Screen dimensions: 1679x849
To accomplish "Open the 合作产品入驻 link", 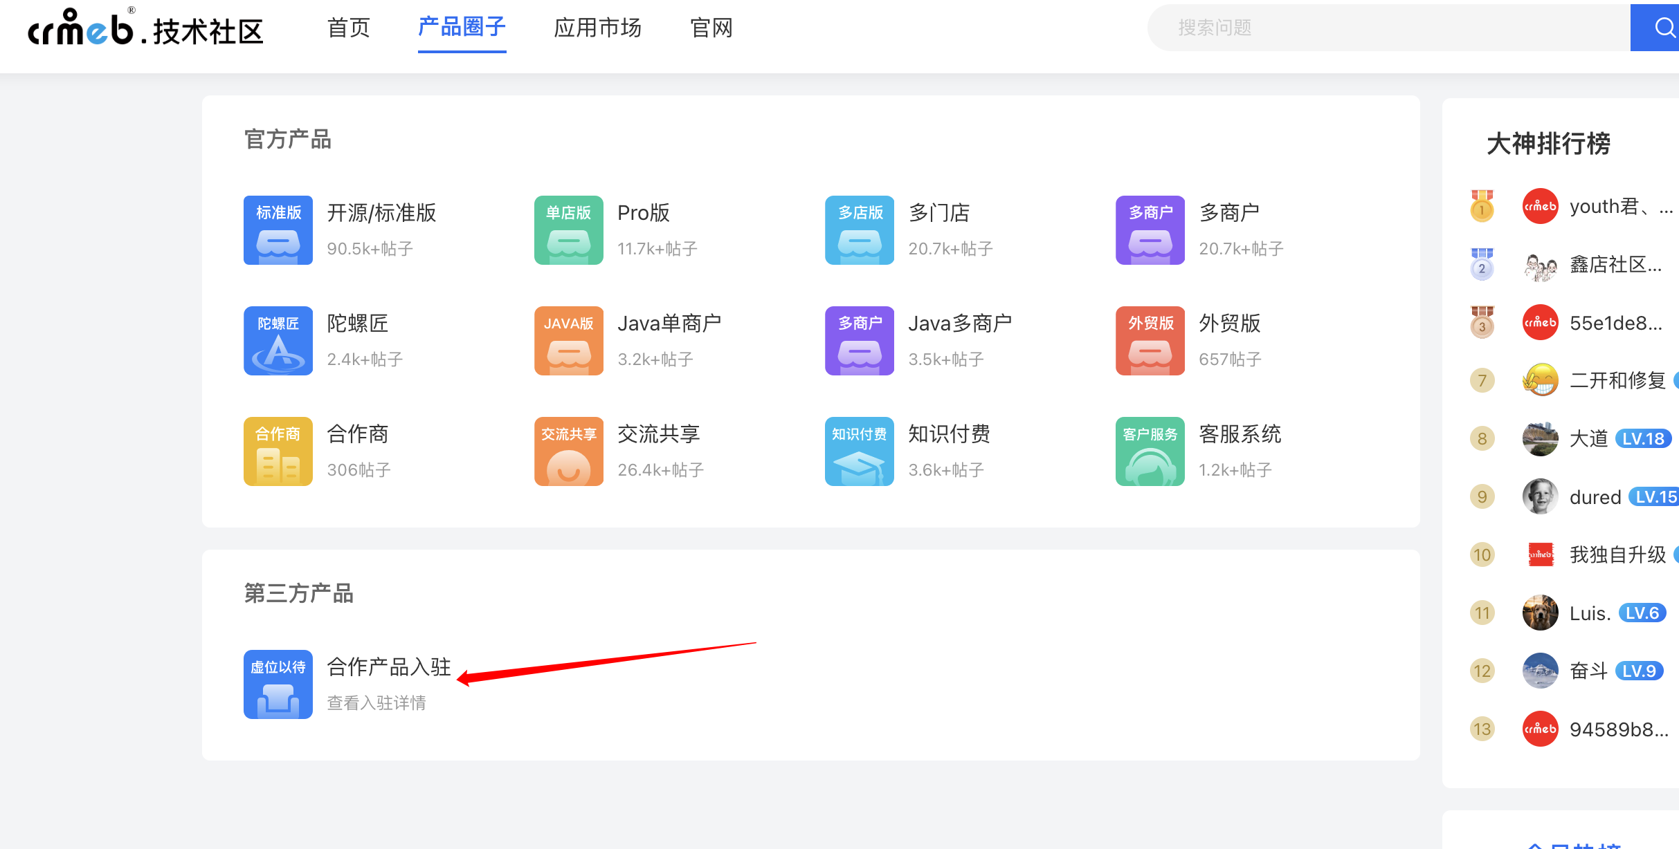I will (x=389, y=667).
